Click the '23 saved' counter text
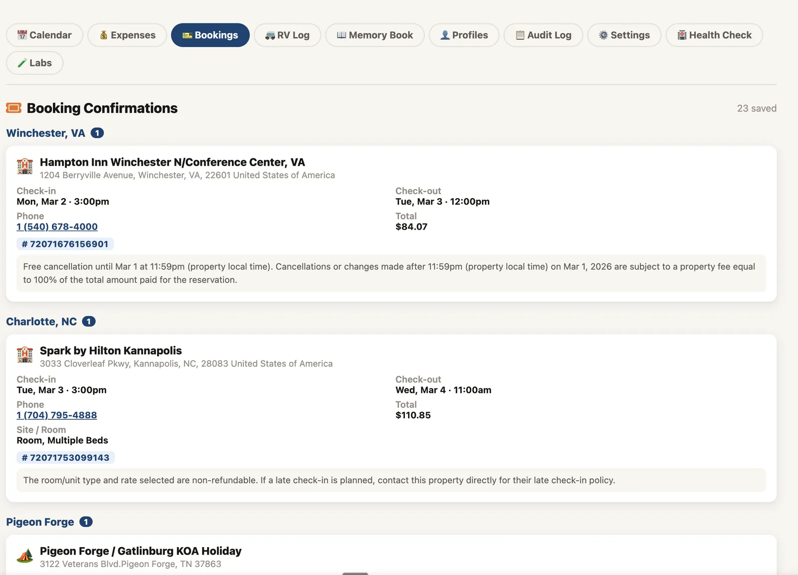This screenshot has height=575, width=798. coord(757,108)
